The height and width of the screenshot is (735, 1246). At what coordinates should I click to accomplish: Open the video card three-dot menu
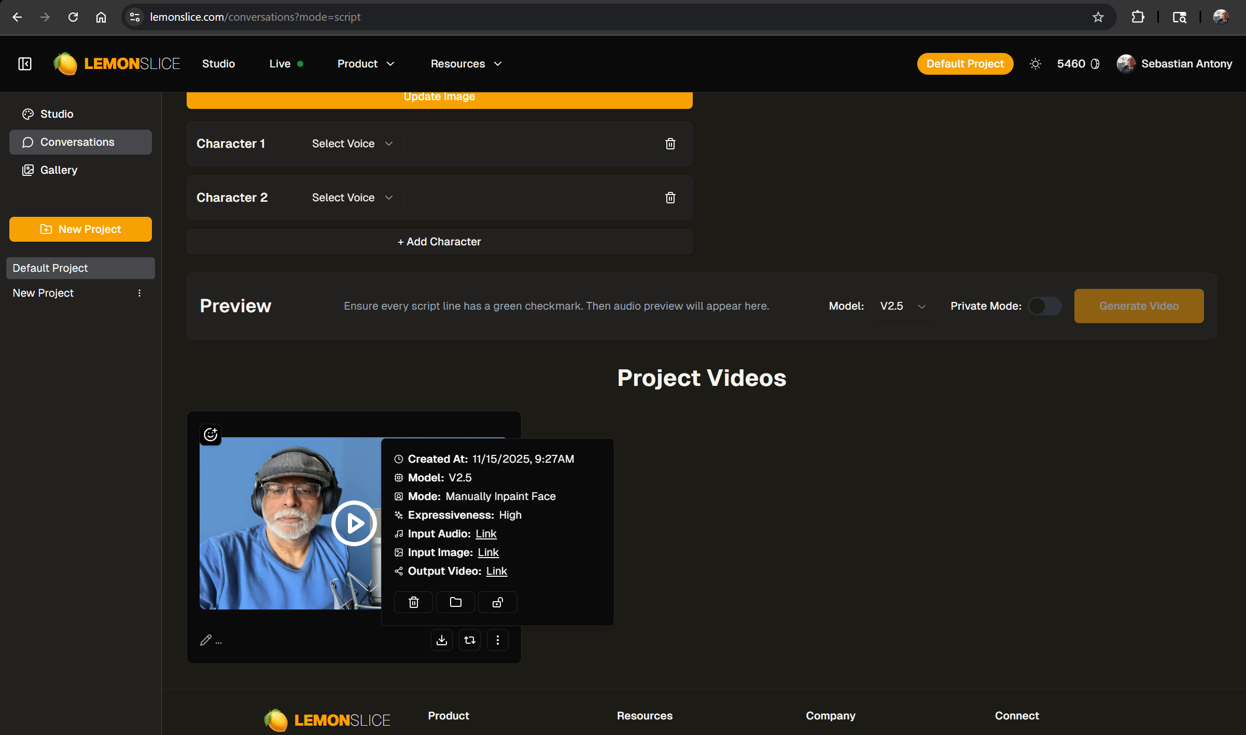[x=498, y=640]
